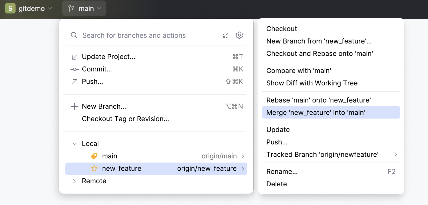Click the search magnifier icon
Image resolution: width=428 pixels, height=205 pixels.
point(74,35)
